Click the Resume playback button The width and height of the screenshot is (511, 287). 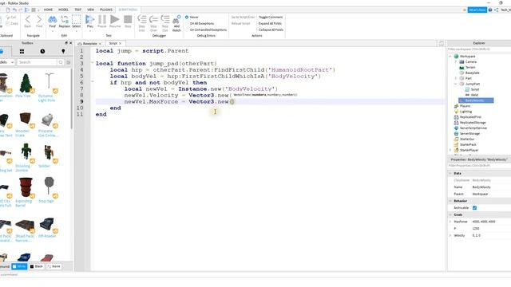coord(115,19)
